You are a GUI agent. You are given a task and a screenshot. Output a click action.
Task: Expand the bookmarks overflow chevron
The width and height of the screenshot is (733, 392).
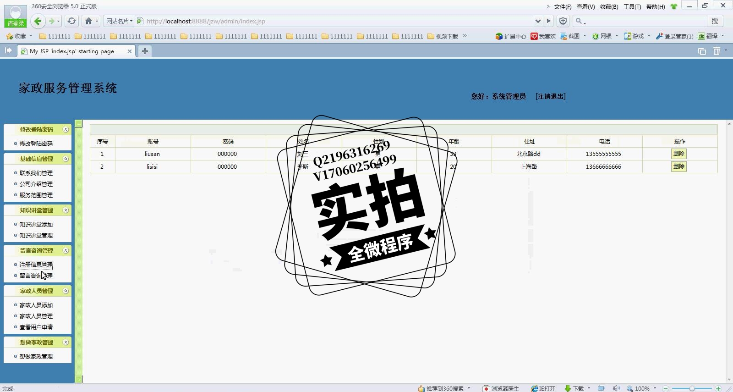[465, 36]
